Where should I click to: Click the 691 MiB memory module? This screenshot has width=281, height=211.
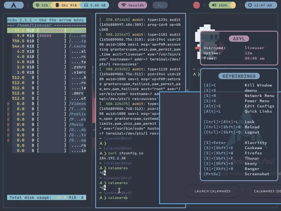(x=66, y=5)
